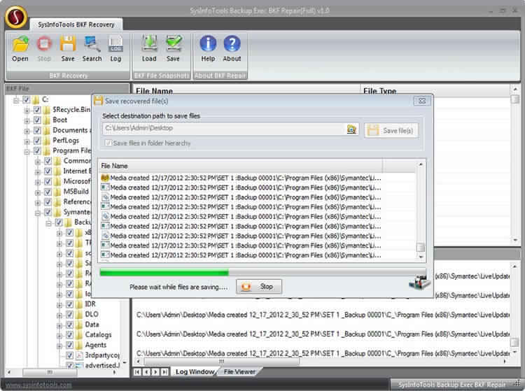Toggle the Boot folder checkbox
This screenshot has height=391, width=525.
tap(37, 120)
